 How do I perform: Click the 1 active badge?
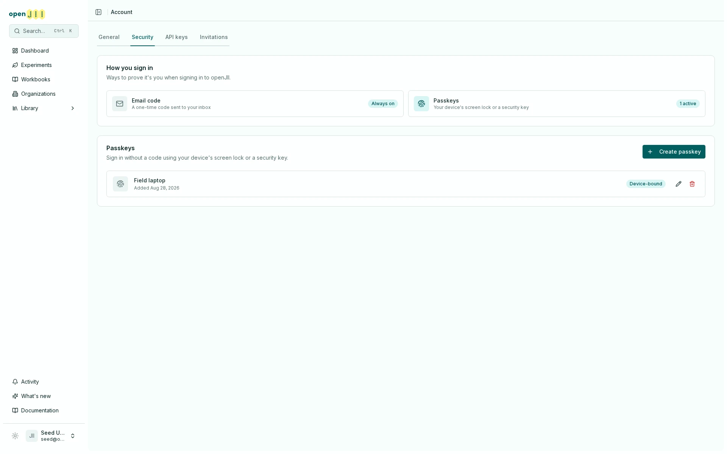688,104
